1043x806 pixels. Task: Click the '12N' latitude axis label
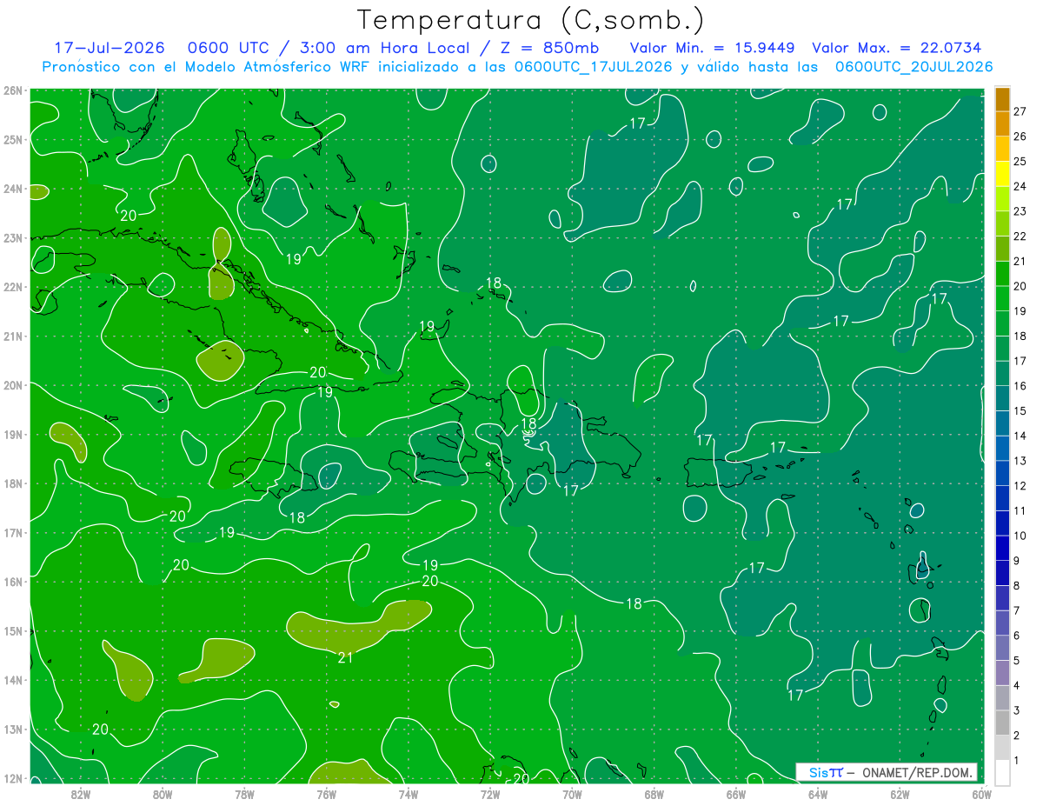13,778
